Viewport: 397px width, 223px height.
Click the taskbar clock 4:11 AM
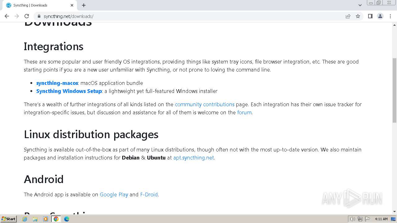point(381,219)
